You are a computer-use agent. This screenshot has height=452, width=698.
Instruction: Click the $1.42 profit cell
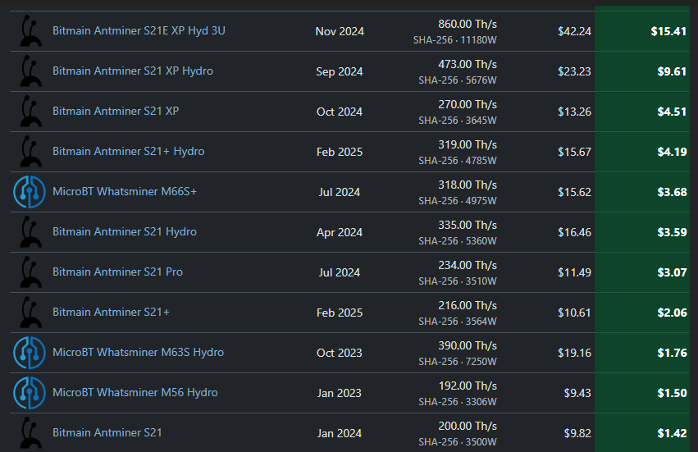click(642, 433)
